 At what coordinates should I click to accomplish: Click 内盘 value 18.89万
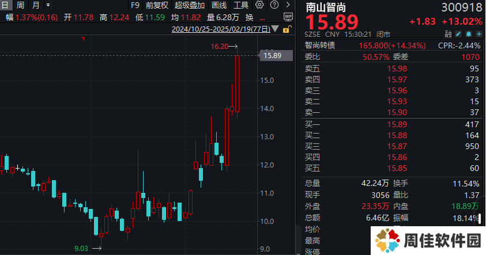pos(465,206)
